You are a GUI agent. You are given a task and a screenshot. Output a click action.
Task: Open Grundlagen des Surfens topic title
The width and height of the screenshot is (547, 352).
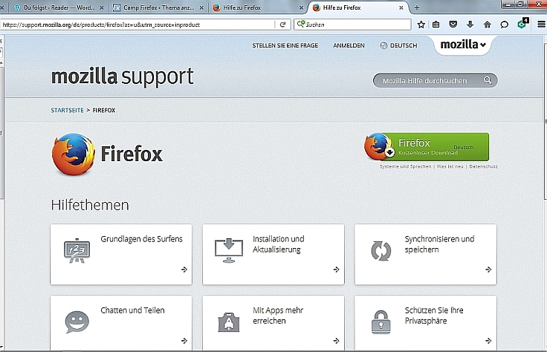tap(141, 238)
